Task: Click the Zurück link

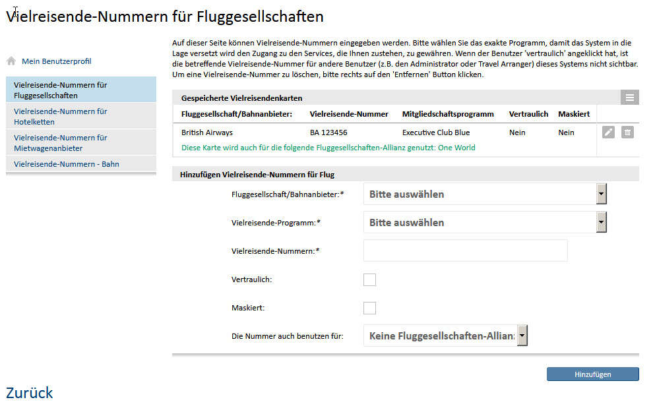Action: [30, 393]
